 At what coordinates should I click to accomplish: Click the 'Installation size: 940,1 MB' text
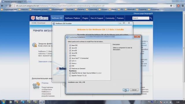[x=76, y=82]
